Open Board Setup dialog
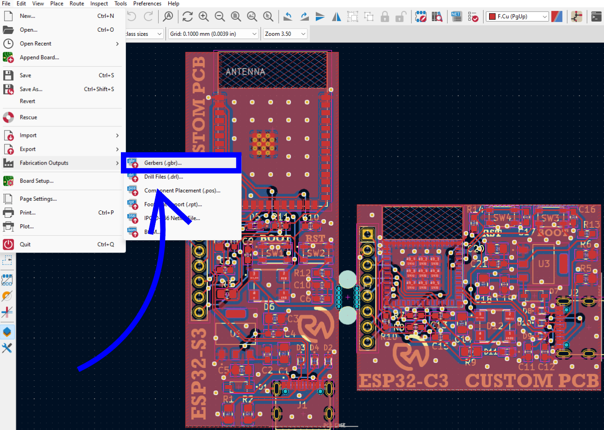The width and height of the screenshot is (604, 430). coord(63,181)
